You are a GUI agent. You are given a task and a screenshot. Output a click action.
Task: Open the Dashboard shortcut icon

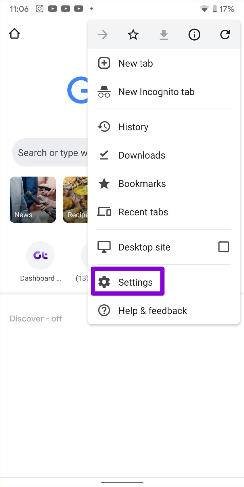[x=41, y=255]
